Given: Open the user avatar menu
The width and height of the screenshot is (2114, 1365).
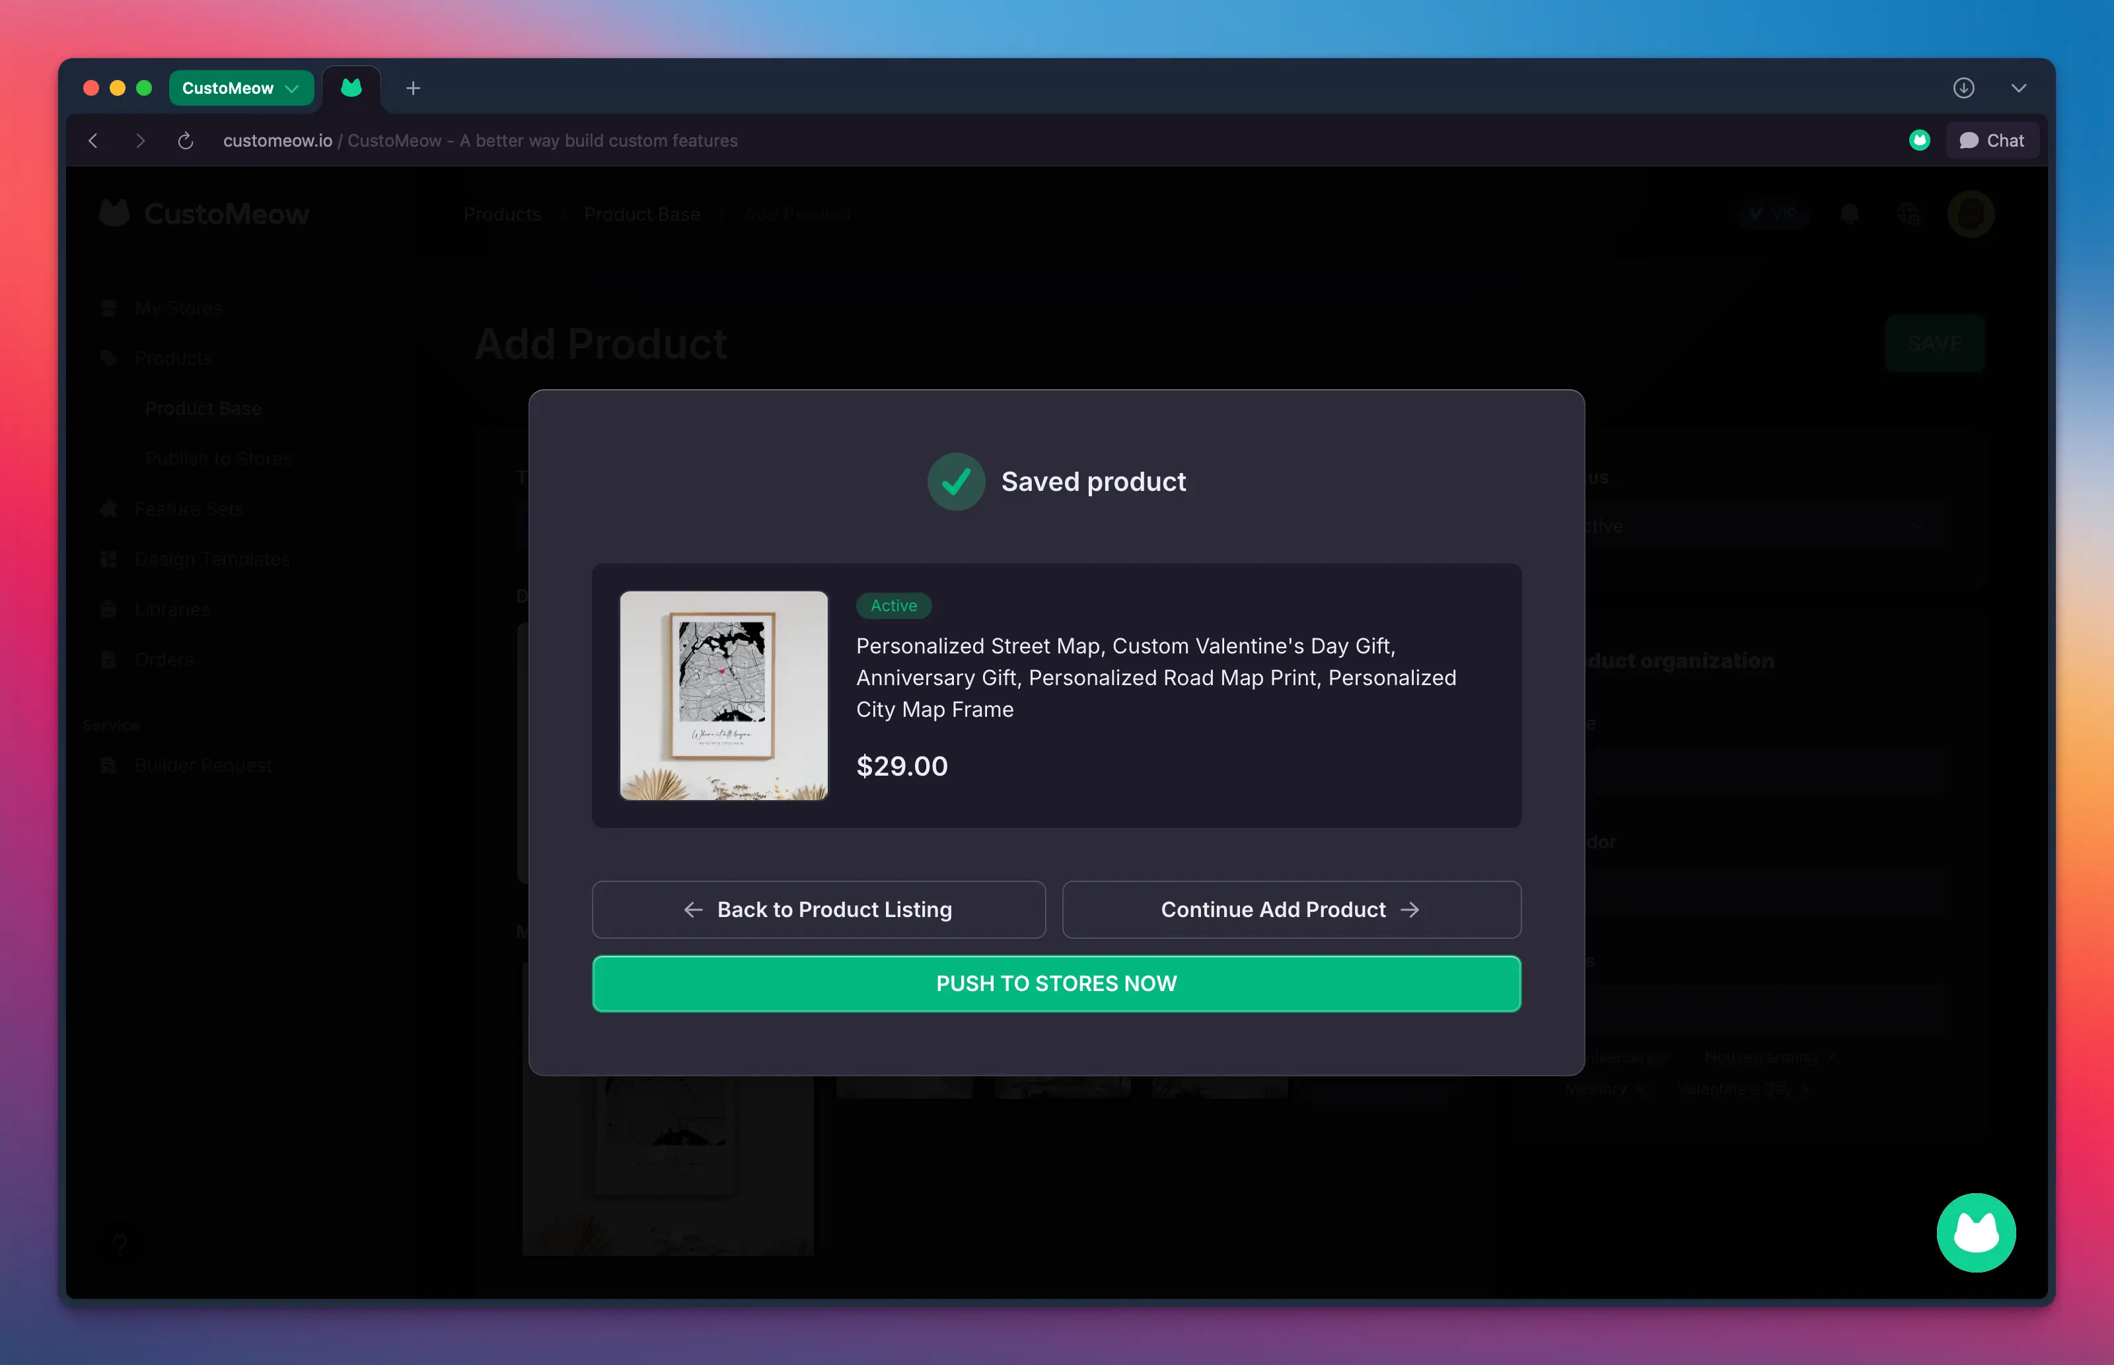Looking at the screenshot, I should tap(1971, 215).
